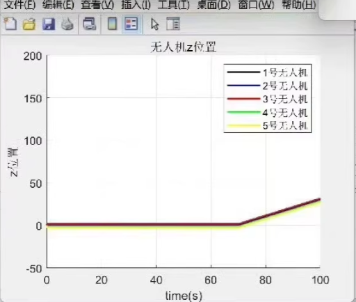Click legend entry 1号无人机
Viewport: 356px width, 302px height.
pyautogui.click(x=285, y=73)
